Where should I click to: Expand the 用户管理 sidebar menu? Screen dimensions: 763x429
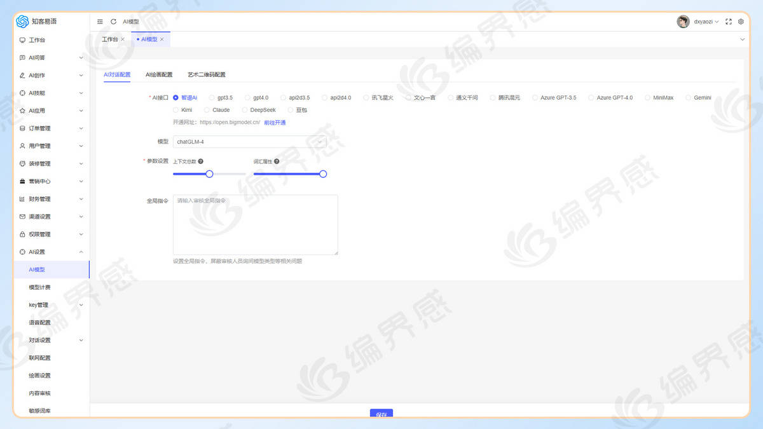click(81, 146)
